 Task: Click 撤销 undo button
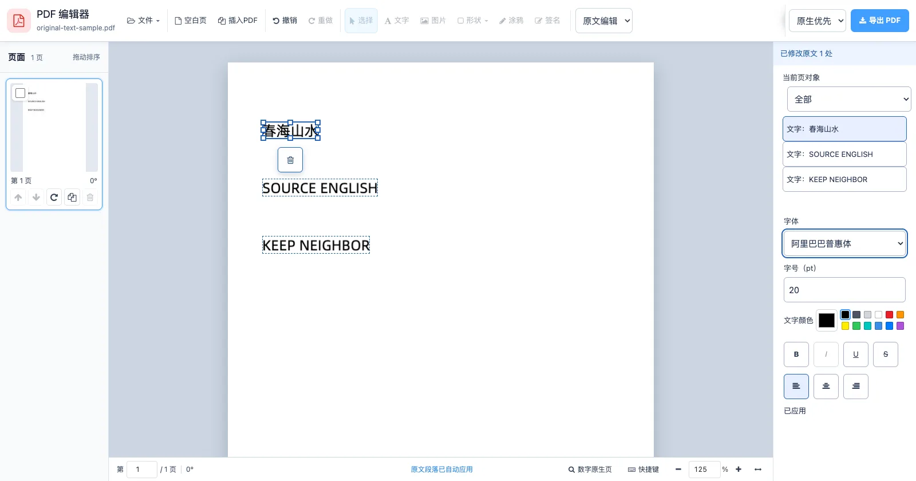285,21
